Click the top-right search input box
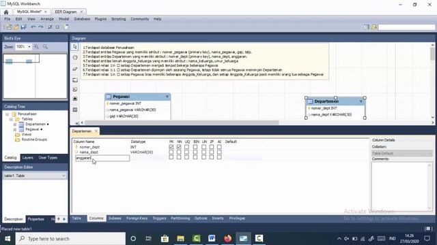The width and height of the screenshot is (437, 245). pos(407,27)
